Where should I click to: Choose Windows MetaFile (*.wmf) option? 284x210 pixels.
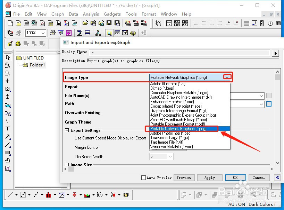point(172,147)
